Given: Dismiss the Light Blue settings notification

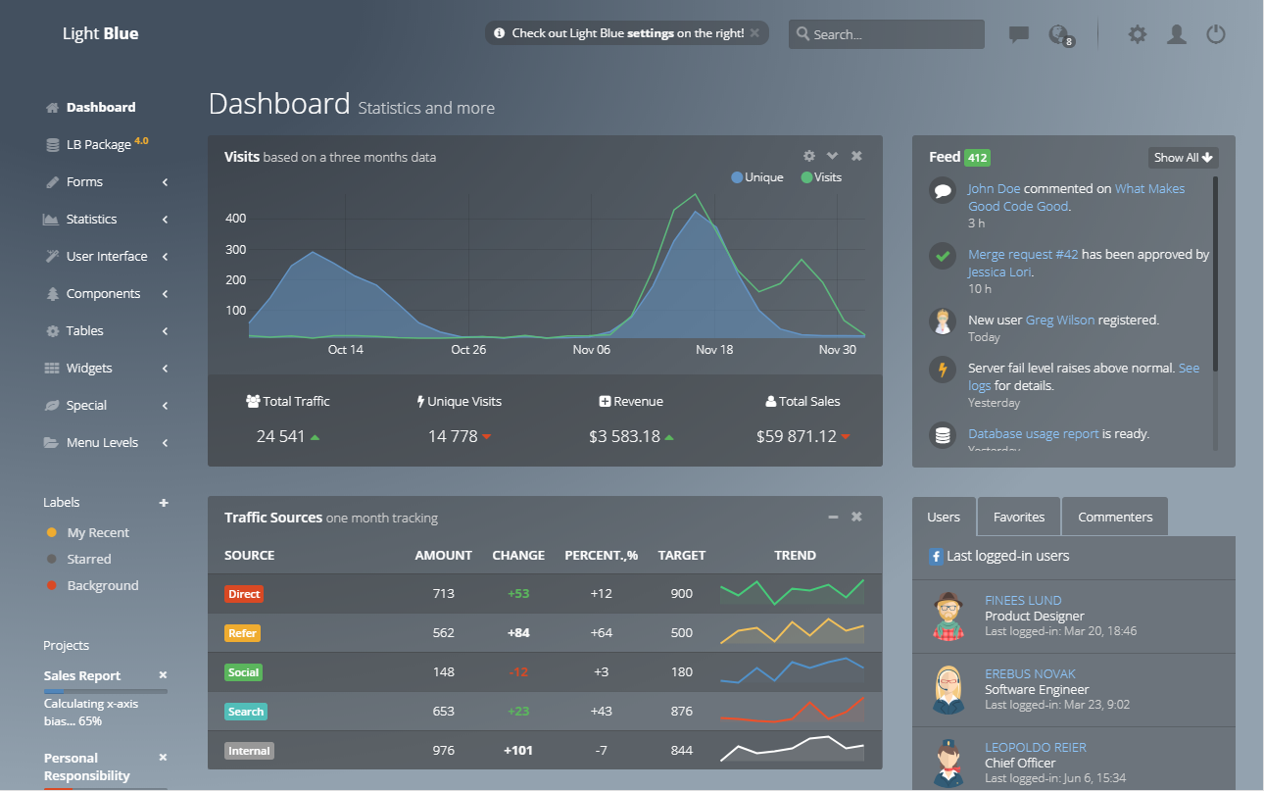Looking at the screenshot, I should [x=754, y=33].
